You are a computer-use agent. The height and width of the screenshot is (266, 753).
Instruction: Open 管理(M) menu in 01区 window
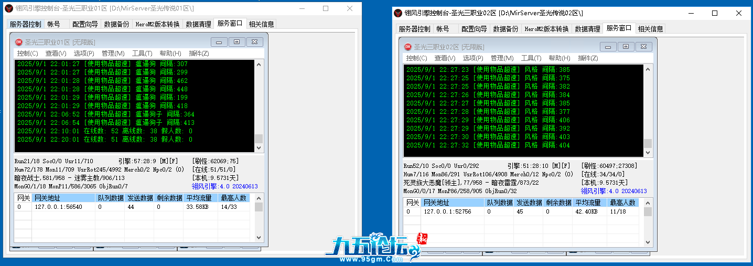(x=113, y=54)
